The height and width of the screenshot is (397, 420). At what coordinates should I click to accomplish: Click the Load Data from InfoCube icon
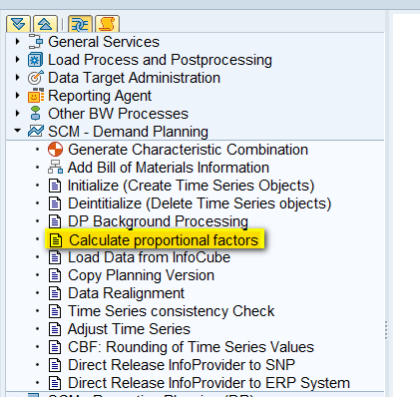coord(55,257)
